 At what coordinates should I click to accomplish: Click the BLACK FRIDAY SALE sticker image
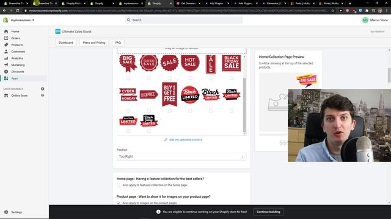232,63
